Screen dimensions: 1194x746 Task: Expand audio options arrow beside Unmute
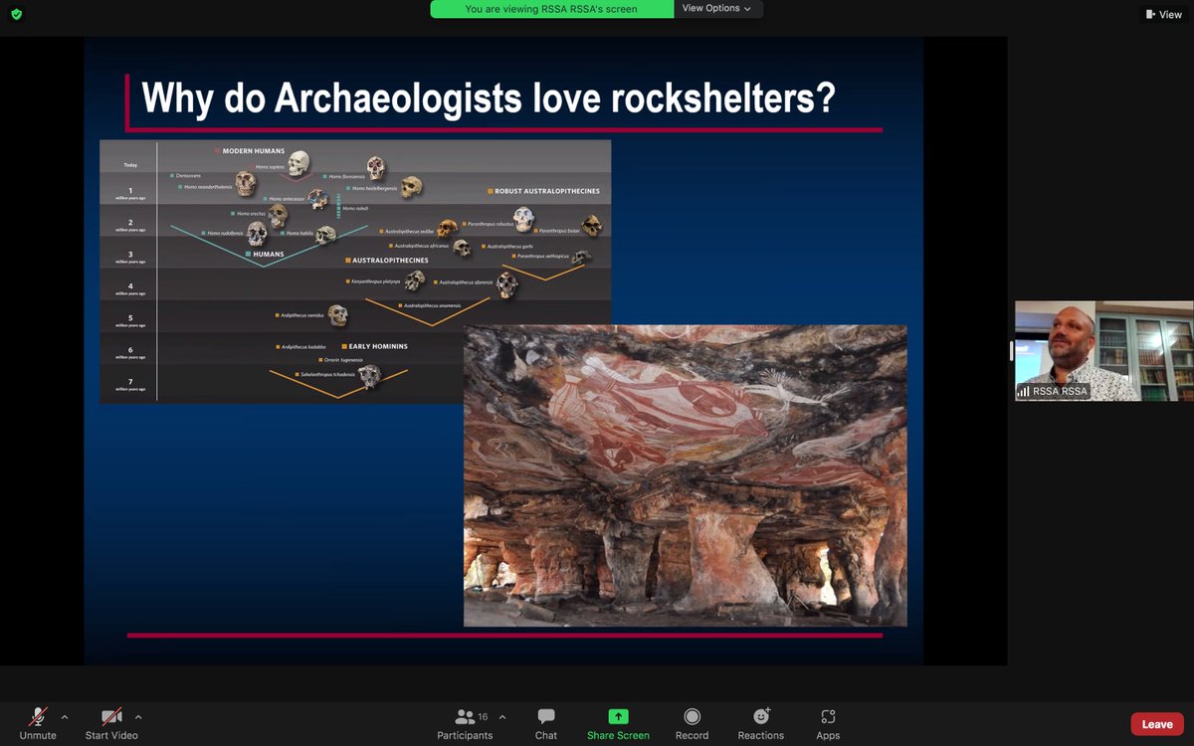coord(65,717)
